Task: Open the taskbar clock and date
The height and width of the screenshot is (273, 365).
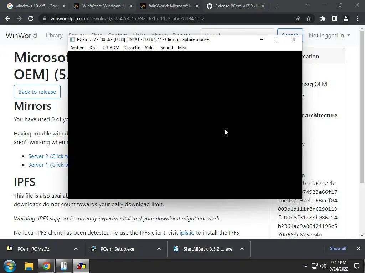Action: 339,266
